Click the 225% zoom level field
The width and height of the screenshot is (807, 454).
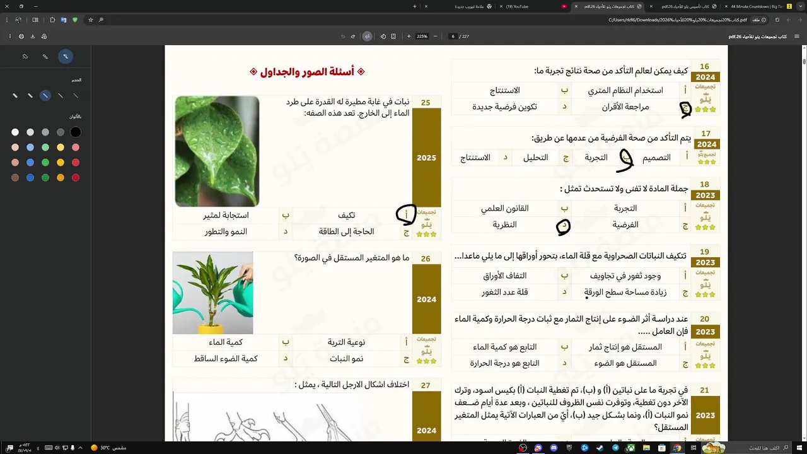(x=422, y=37)
